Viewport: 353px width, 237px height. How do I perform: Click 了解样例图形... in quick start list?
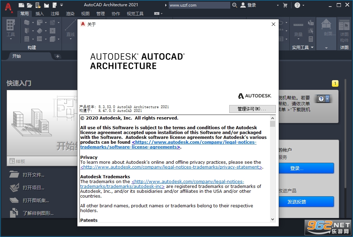[31, 213]
